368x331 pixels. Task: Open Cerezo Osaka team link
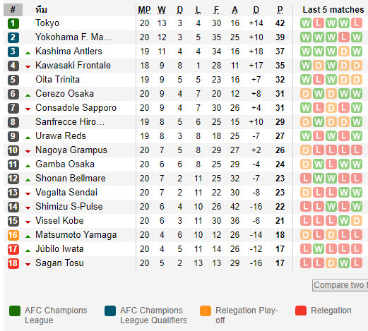click(x=64, y=94)
